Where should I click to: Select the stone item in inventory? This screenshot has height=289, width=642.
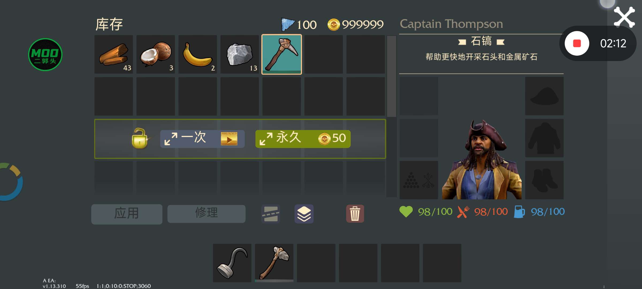pyautogui.click(x=240, y=54)
